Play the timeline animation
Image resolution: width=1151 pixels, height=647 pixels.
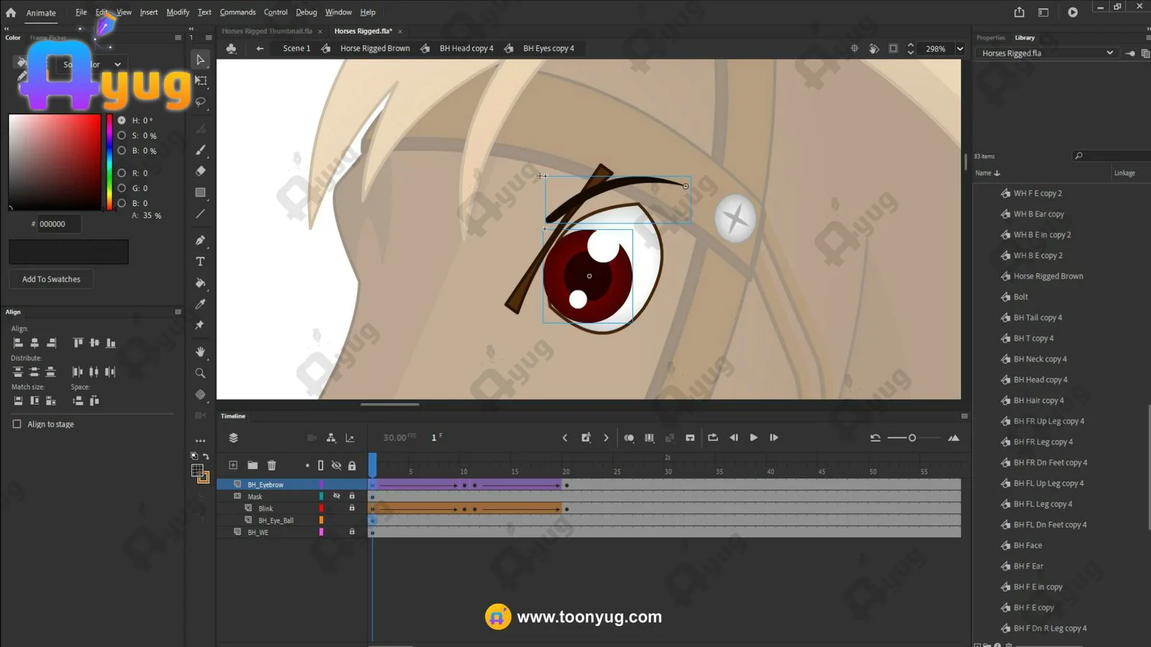753,438
